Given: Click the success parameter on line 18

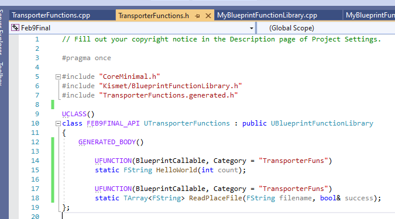Looking at the screenshot, I should tap(359, 198).
